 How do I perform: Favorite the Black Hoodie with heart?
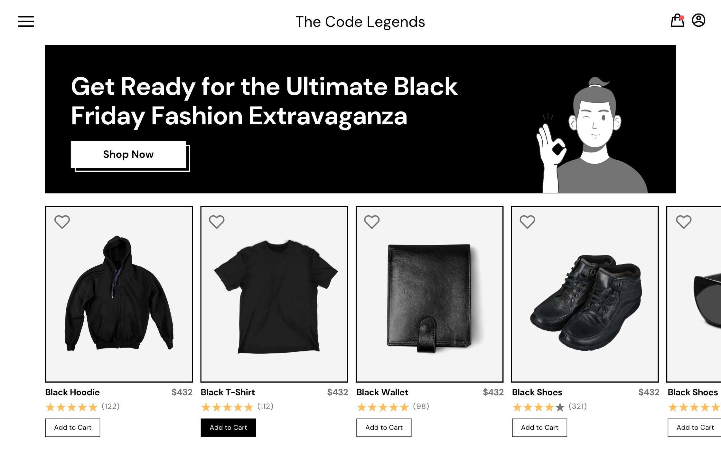[x=62, y=222]
